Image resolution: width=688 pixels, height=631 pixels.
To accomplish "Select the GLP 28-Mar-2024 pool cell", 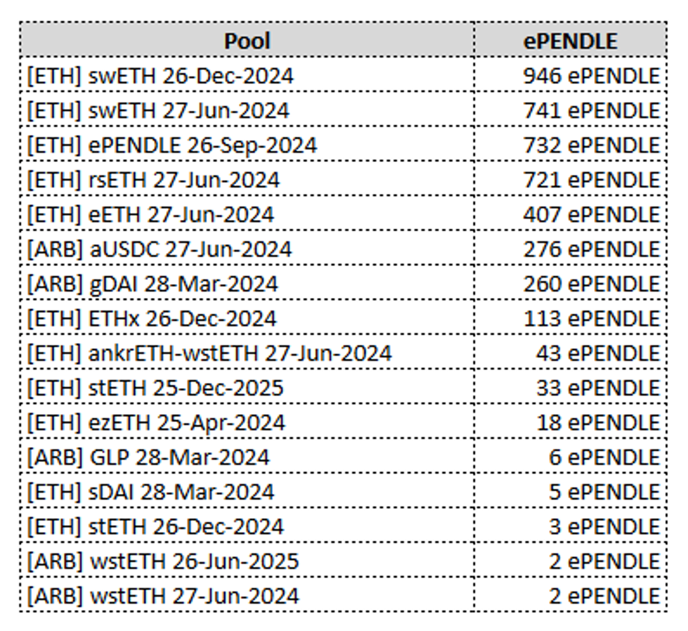I will pos(148,458).
